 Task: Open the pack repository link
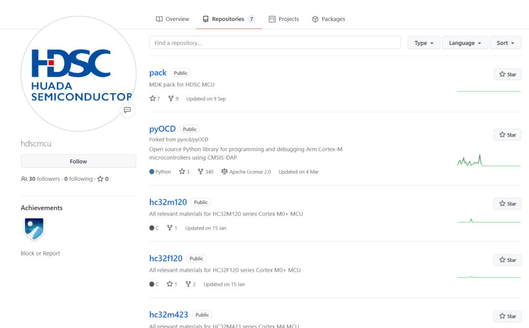click(158, 73)
